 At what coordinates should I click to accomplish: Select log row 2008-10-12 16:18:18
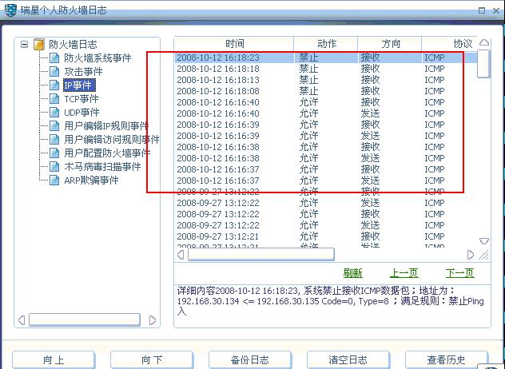325,69
